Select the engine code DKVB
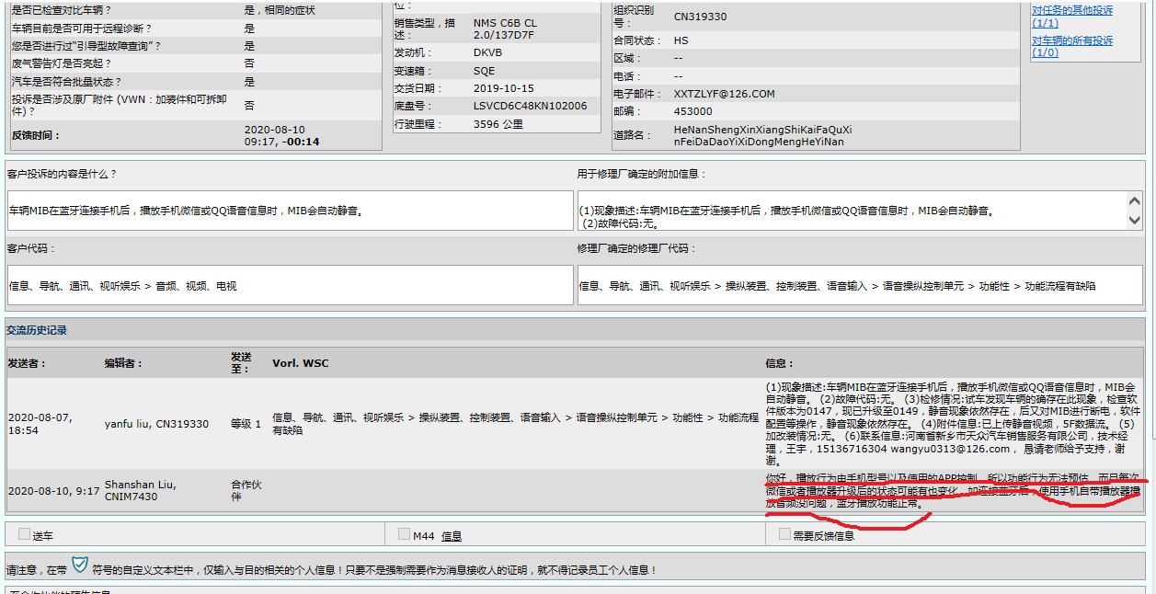This screenshot has width=1156, height=594. tap(487, 53)
